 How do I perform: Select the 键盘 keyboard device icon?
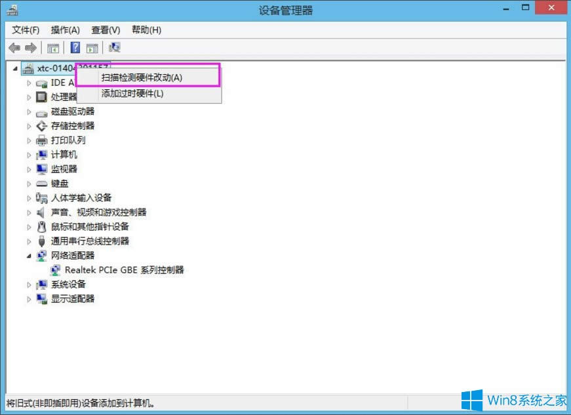pos(41,184)
